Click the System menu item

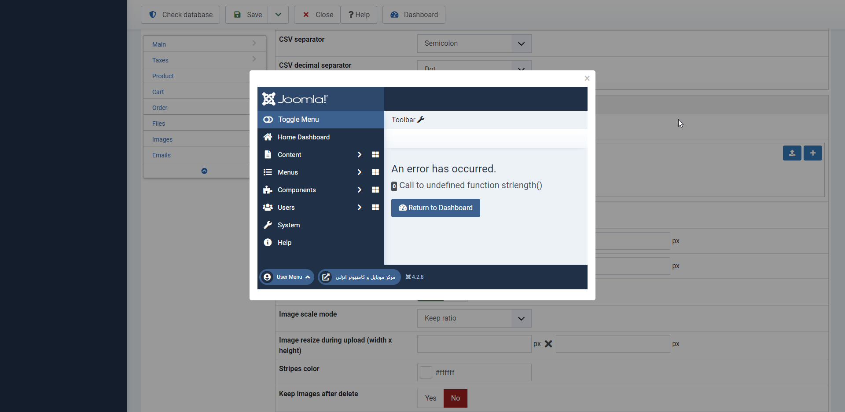[x=321, y=225]
